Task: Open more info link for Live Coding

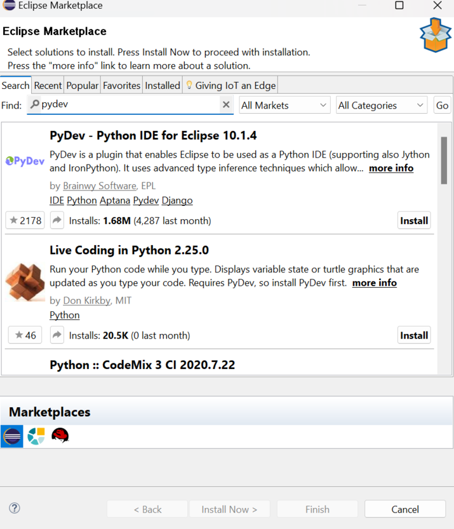Action: coord(374,283)
